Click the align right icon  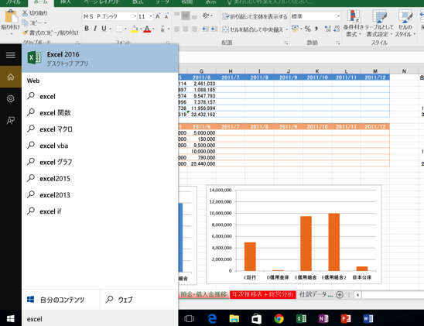tap(194, 29)
